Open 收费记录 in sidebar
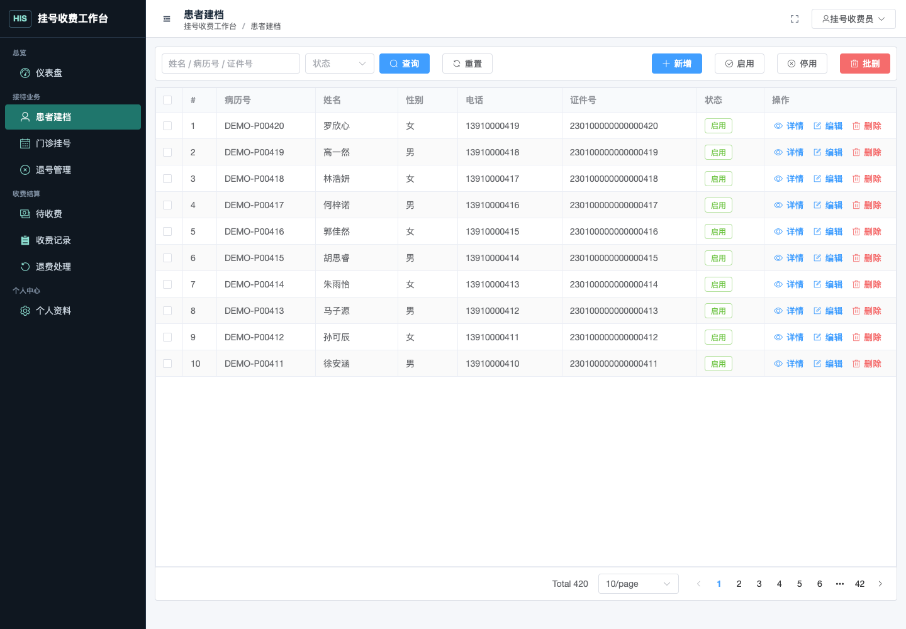The image size is (906, 629). (x=73, y=240)
